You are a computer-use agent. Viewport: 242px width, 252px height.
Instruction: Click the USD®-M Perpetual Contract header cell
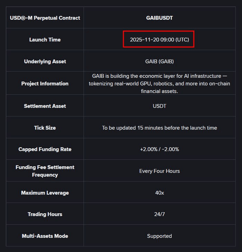[45, 18]
